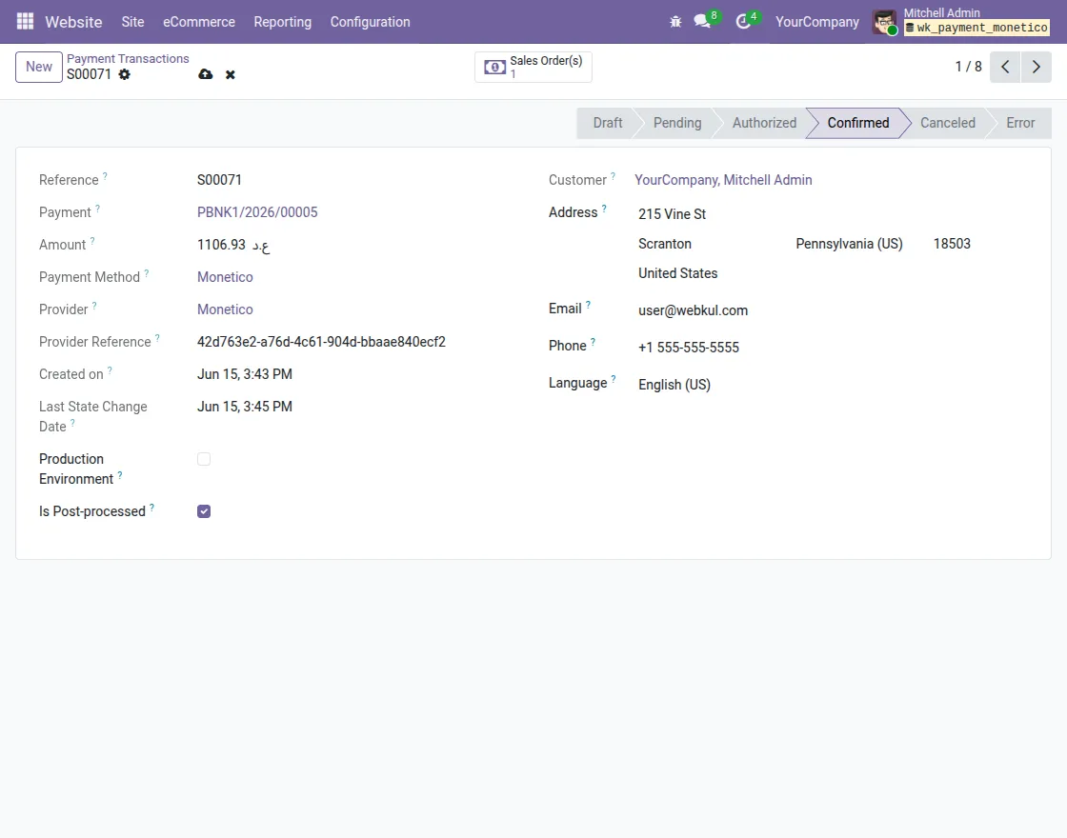
Task: Select the Confirmed status stage
Action: coord(858,123)
